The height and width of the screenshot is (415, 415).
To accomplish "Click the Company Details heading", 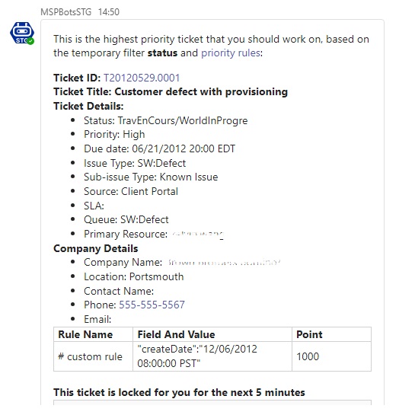I will click(95, 248).
